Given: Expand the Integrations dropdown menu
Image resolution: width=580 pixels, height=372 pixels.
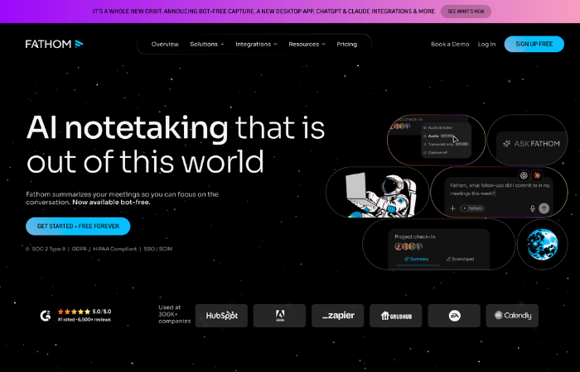Looking at the screenshot, I should [x=256, y=44].
